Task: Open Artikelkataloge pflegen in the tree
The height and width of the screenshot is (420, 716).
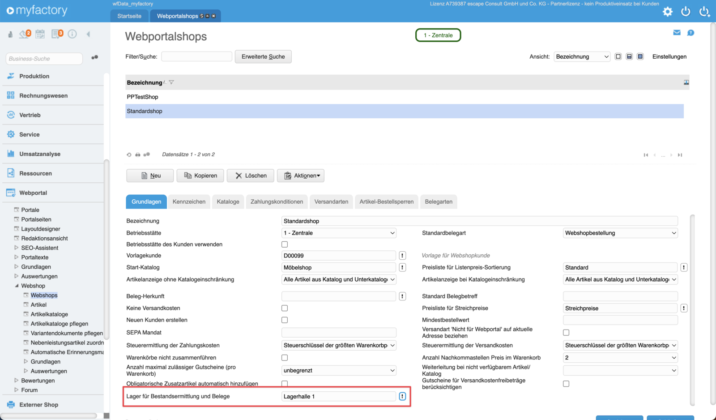Action: (x=60, y=324)
